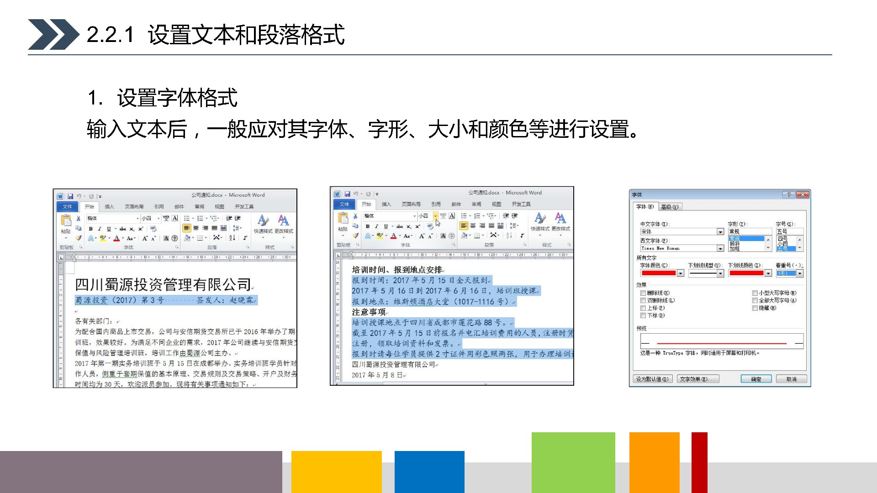The width and height of the screenshot is (877, 493).
Task: Click the 文字效果(E)... button
Action: click(x=698, y=379)
